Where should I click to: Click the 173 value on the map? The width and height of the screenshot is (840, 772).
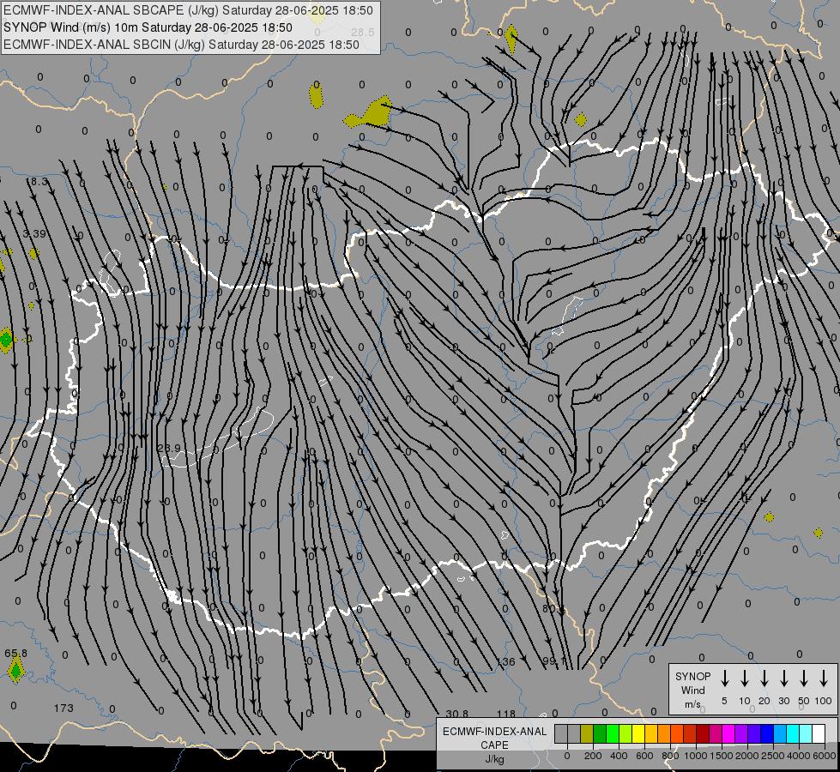63,709
